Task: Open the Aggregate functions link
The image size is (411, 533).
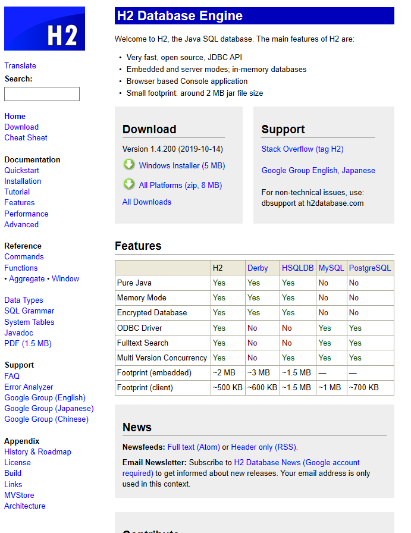Action: tap(27, 279)
